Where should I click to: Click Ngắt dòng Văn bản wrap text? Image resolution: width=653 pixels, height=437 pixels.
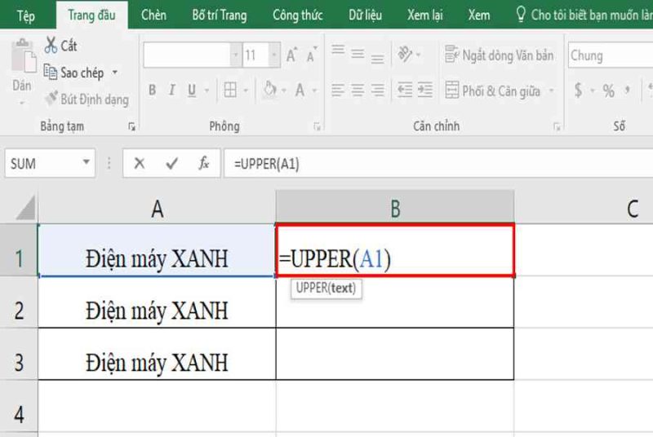point(499,55)
